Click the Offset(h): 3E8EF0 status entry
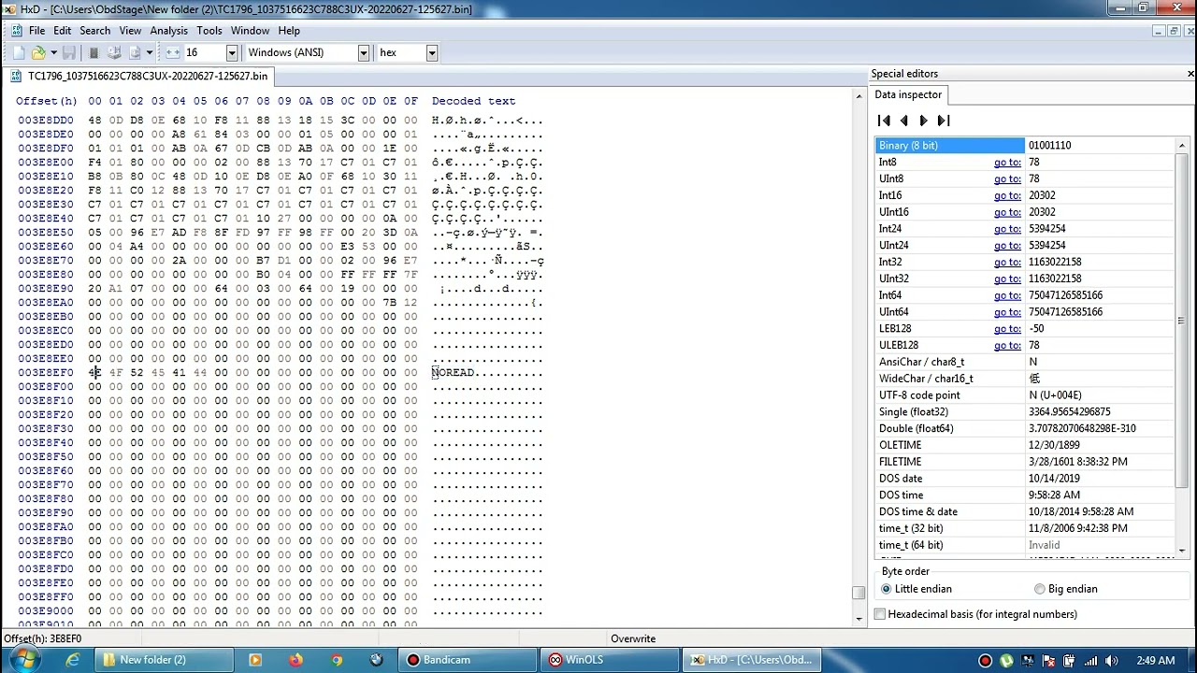This screenshot has width=1197, height=673. pyautogui.click(x=43, y=639)
